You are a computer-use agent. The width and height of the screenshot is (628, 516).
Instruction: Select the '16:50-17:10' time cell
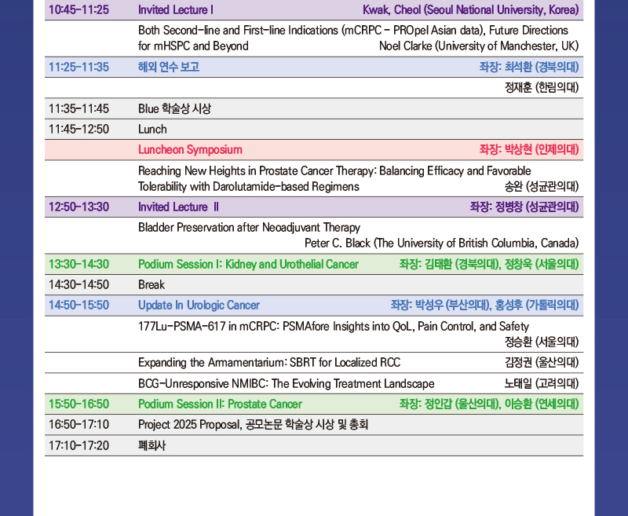[x=78, y=425]
